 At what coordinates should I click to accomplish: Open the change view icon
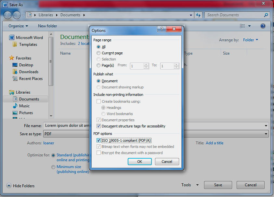tap(242, 26)
